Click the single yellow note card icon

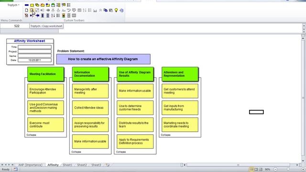tap(32, 5)
